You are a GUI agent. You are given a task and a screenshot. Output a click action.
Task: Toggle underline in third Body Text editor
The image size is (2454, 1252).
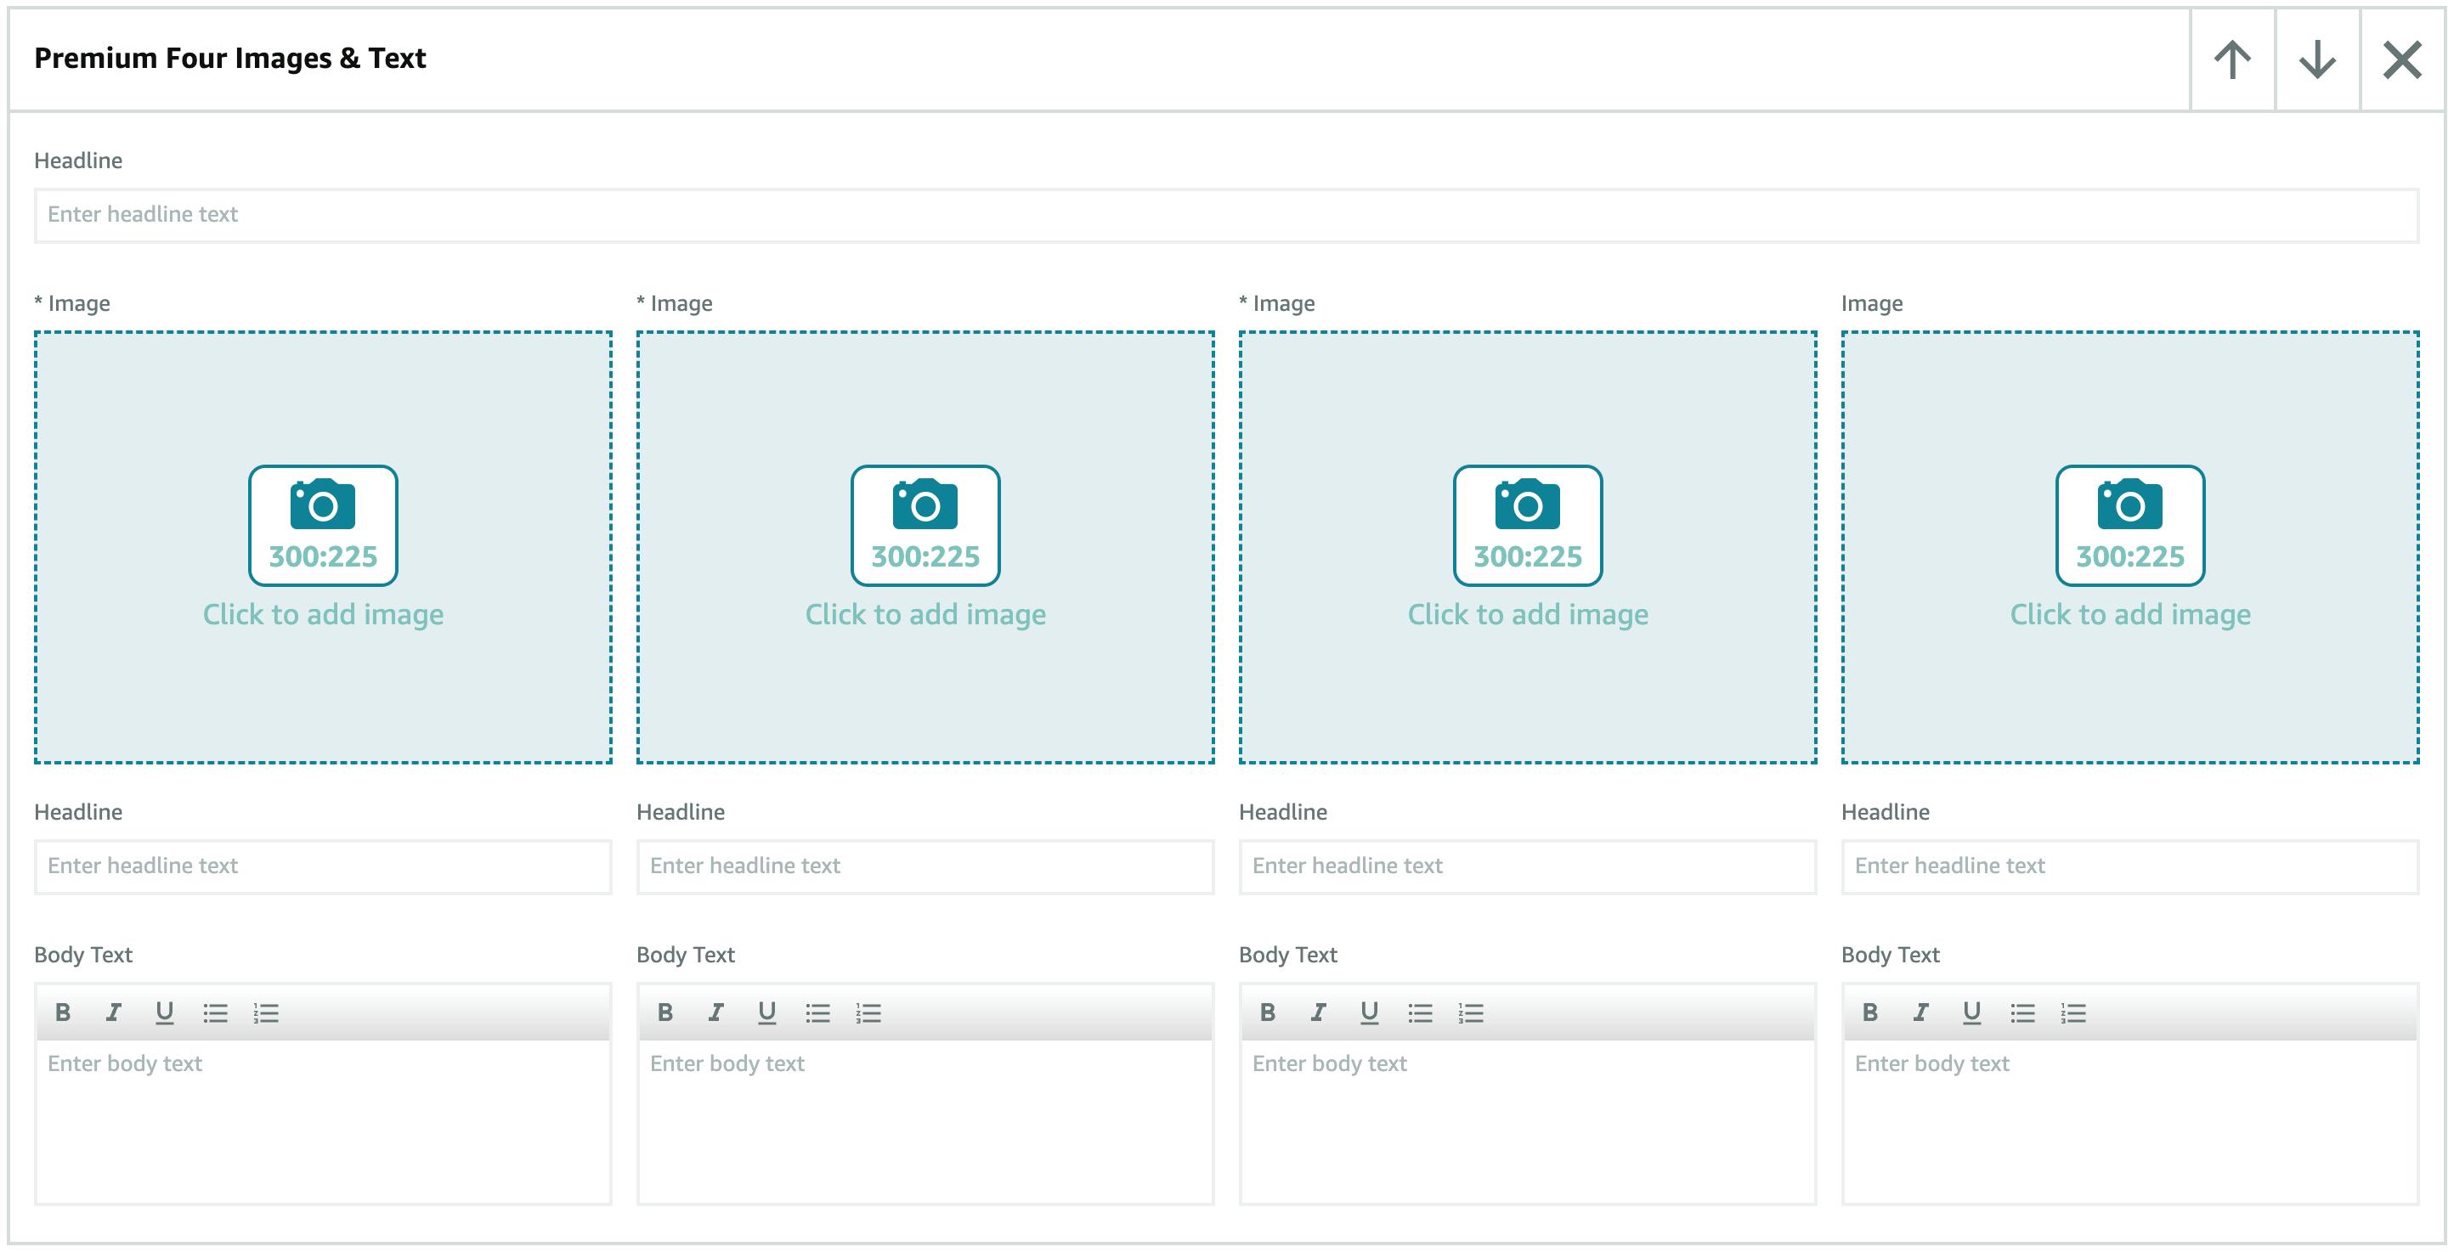(1369, 1012)
